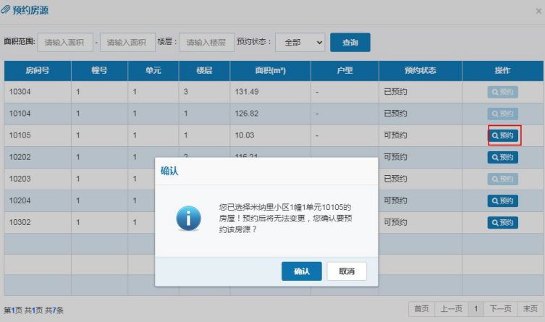Click the 楼层 floor input field
This screenshot has height=322, width=545.
tap(206, 43)
